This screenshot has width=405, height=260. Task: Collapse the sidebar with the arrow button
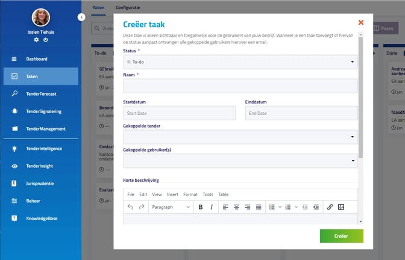point(81,17)
